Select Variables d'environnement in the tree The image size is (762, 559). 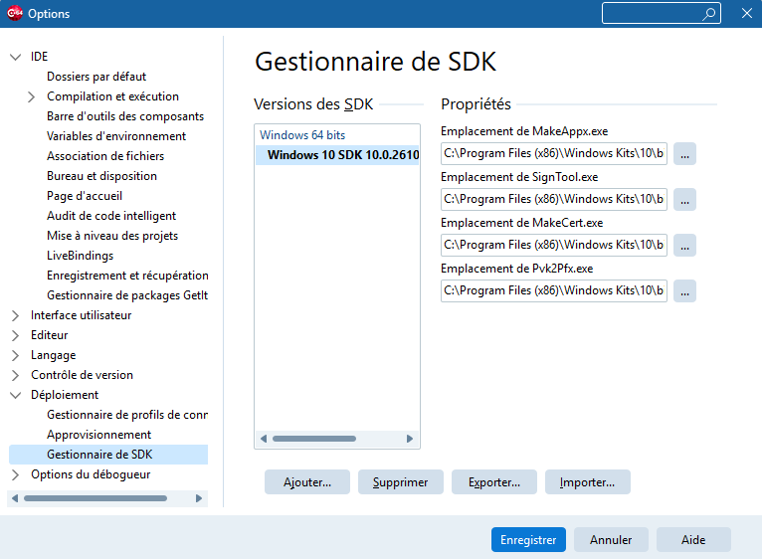pyautogui.click(x=116, y=136)
